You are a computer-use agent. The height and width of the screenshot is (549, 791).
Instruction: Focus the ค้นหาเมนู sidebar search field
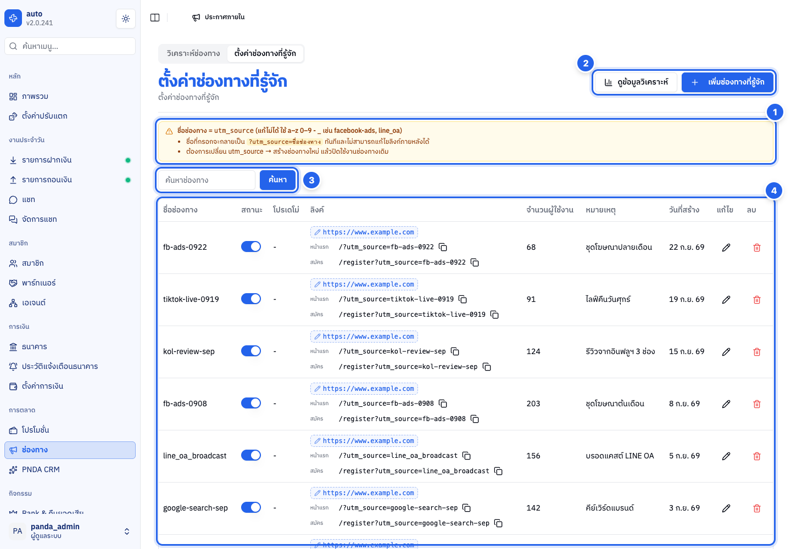click(70, 46)
